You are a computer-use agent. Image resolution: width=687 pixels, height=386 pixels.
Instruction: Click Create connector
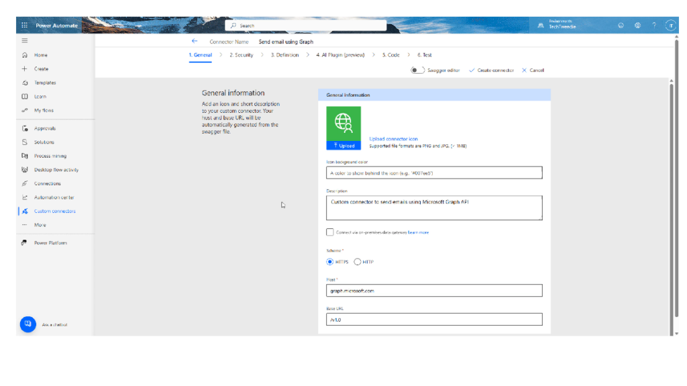(x=491, y=70)
